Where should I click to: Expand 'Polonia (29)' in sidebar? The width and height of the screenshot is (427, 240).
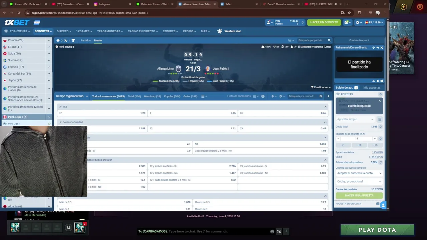[49, 40]
